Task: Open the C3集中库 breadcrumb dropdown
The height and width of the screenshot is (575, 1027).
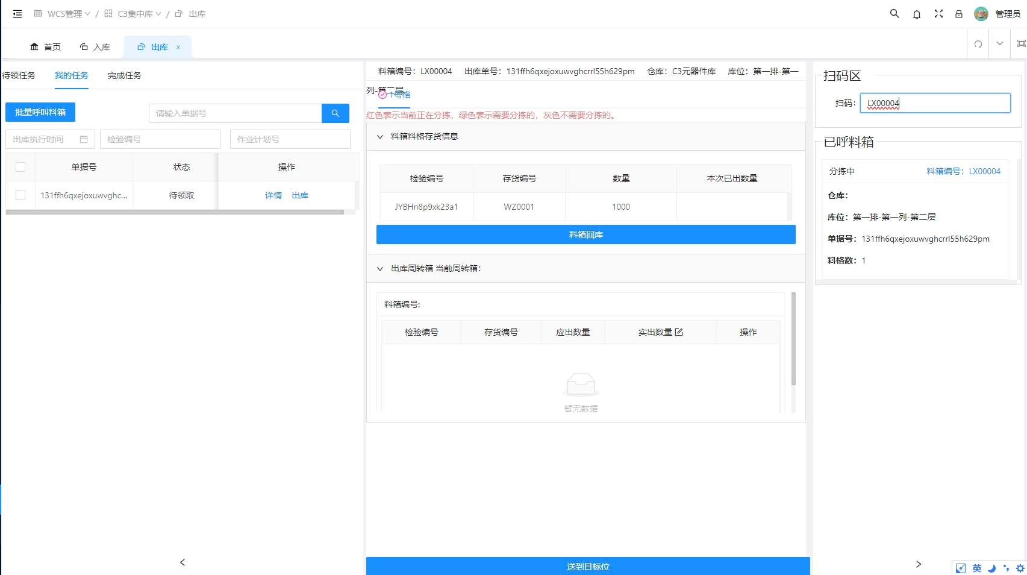Action: coord(133,14)
